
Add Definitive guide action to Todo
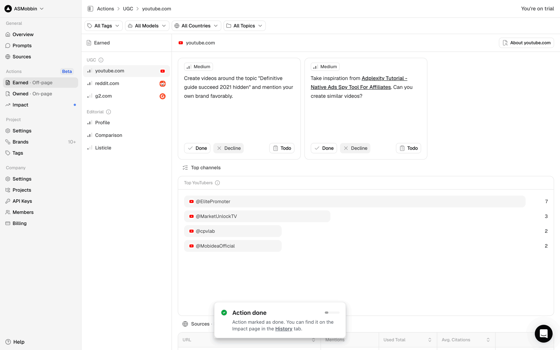tap(282, 148)
